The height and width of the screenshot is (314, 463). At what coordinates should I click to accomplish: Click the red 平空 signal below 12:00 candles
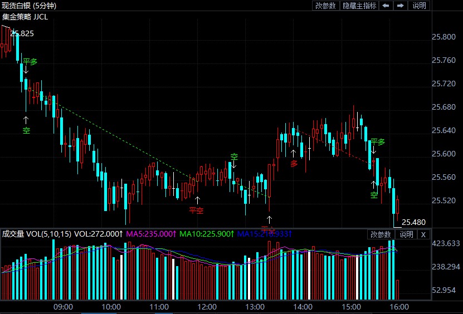click(x=197, y=210)
